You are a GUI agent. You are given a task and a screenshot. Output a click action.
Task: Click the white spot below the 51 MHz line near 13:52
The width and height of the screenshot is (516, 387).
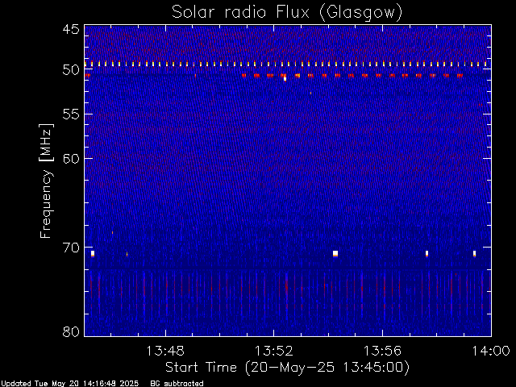point(285,79)
